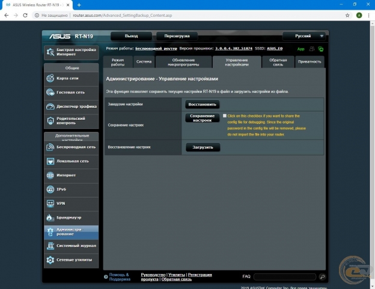Click the green network status icon
This screenshot has width=375, height=289.
(321, 49)
